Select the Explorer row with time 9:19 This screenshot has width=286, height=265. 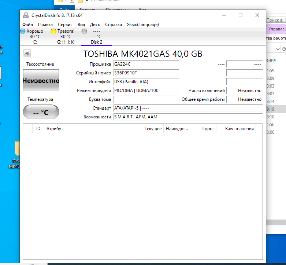(x=276, y=109)
